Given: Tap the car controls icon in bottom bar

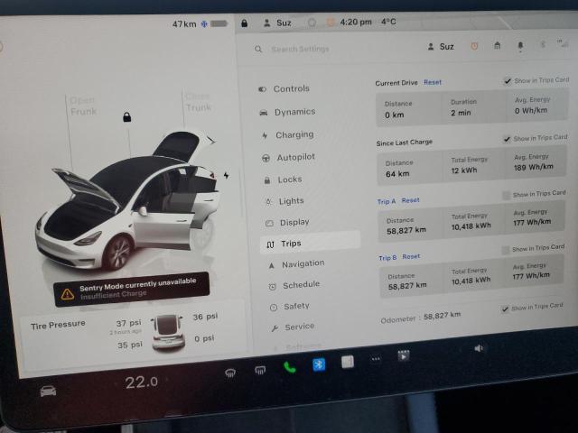Looking at the screenshot, I should click(x=48, y=391).
